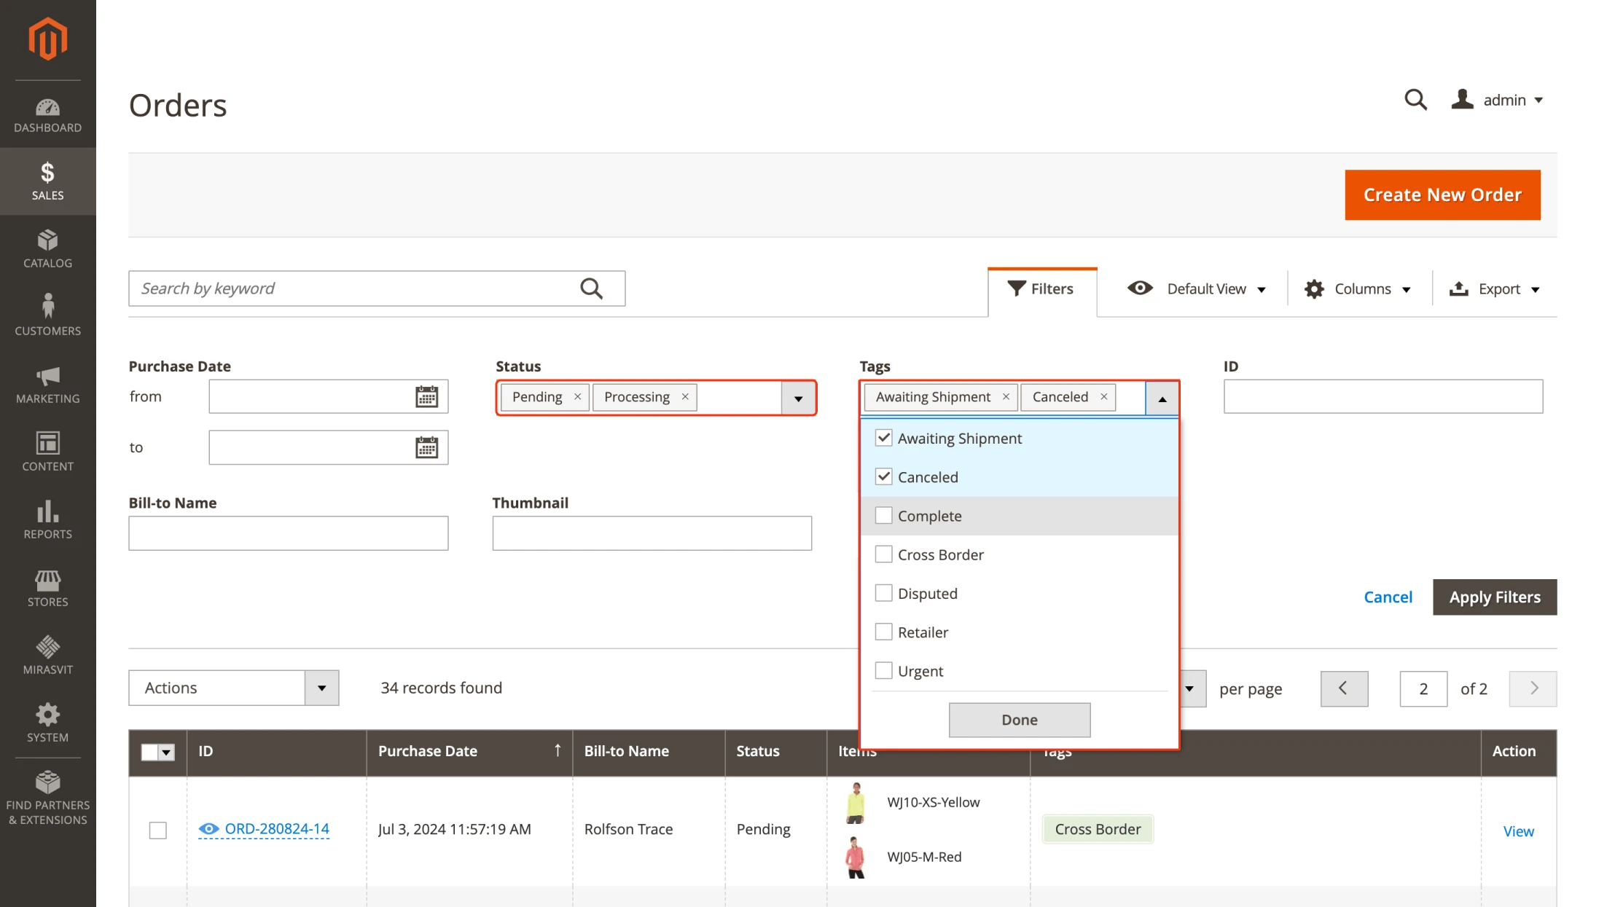This screenshot has width=1607, height=907.
Task: Open Reports section icon
Action: pos(47,514)
